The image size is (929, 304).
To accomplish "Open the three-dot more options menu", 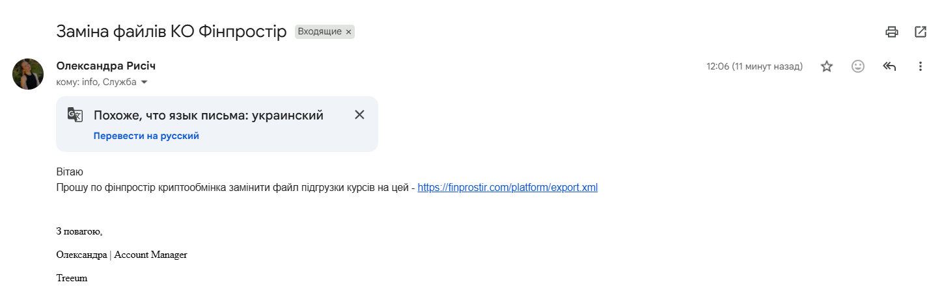I will click(920, 66).
